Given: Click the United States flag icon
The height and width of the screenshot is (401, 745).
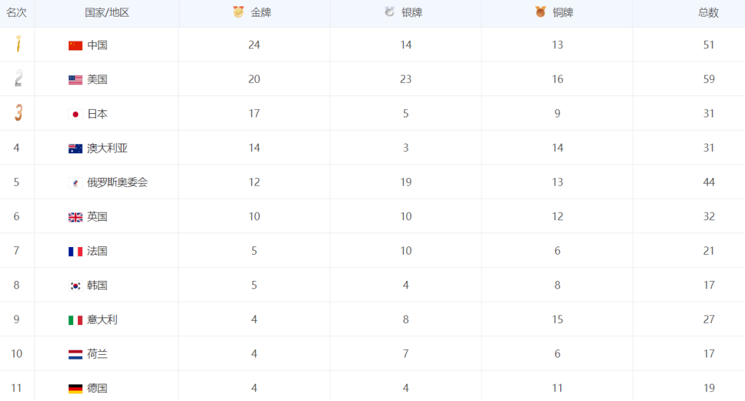Looking at the screenshot, I should 75,80.
